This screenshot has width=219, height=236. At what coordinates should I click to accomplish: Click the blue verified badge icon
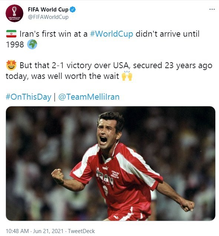73,10
